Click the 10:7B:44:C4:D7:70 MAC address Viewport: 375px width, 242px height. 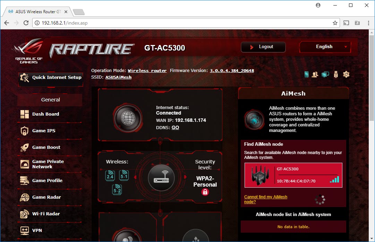pos(296,181)
